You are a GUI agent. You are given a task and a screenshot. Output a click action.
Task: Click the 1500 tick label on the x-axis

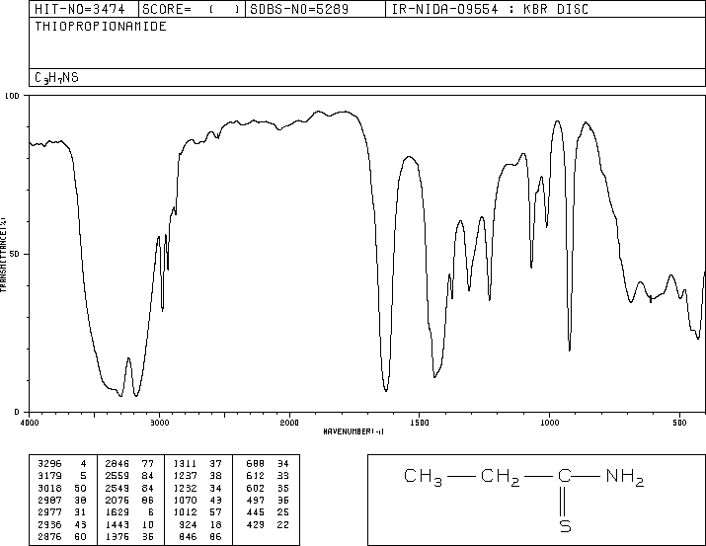[x=420, y=423]
